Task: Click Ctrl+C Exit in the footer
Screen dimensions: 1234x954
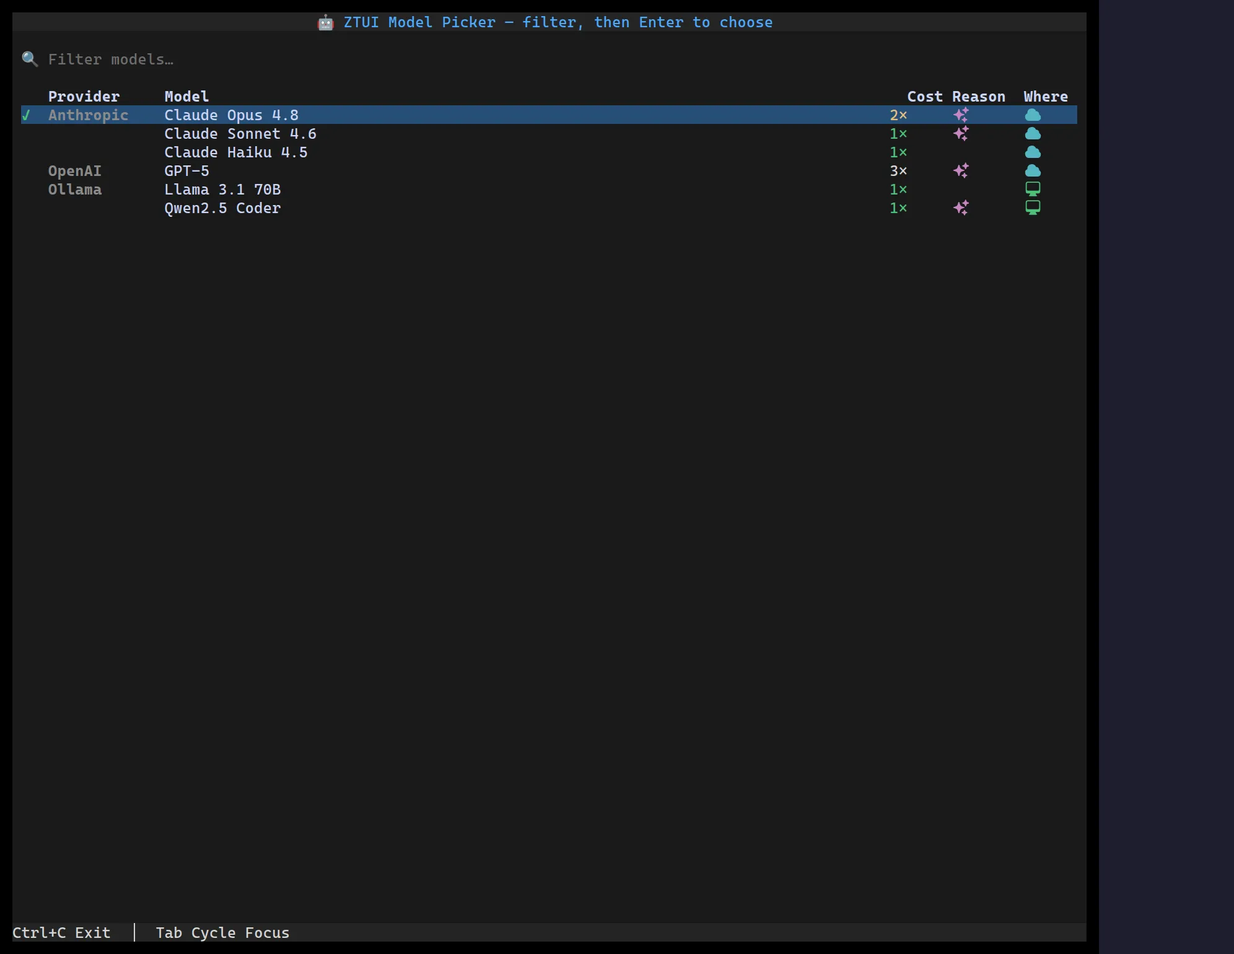Action: [x=61, y=933]
